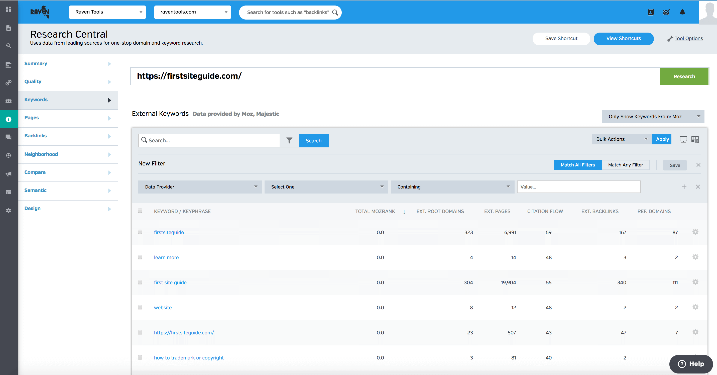Click the Save Shortcut button
The image size is (717, 375).
[561, 38]
